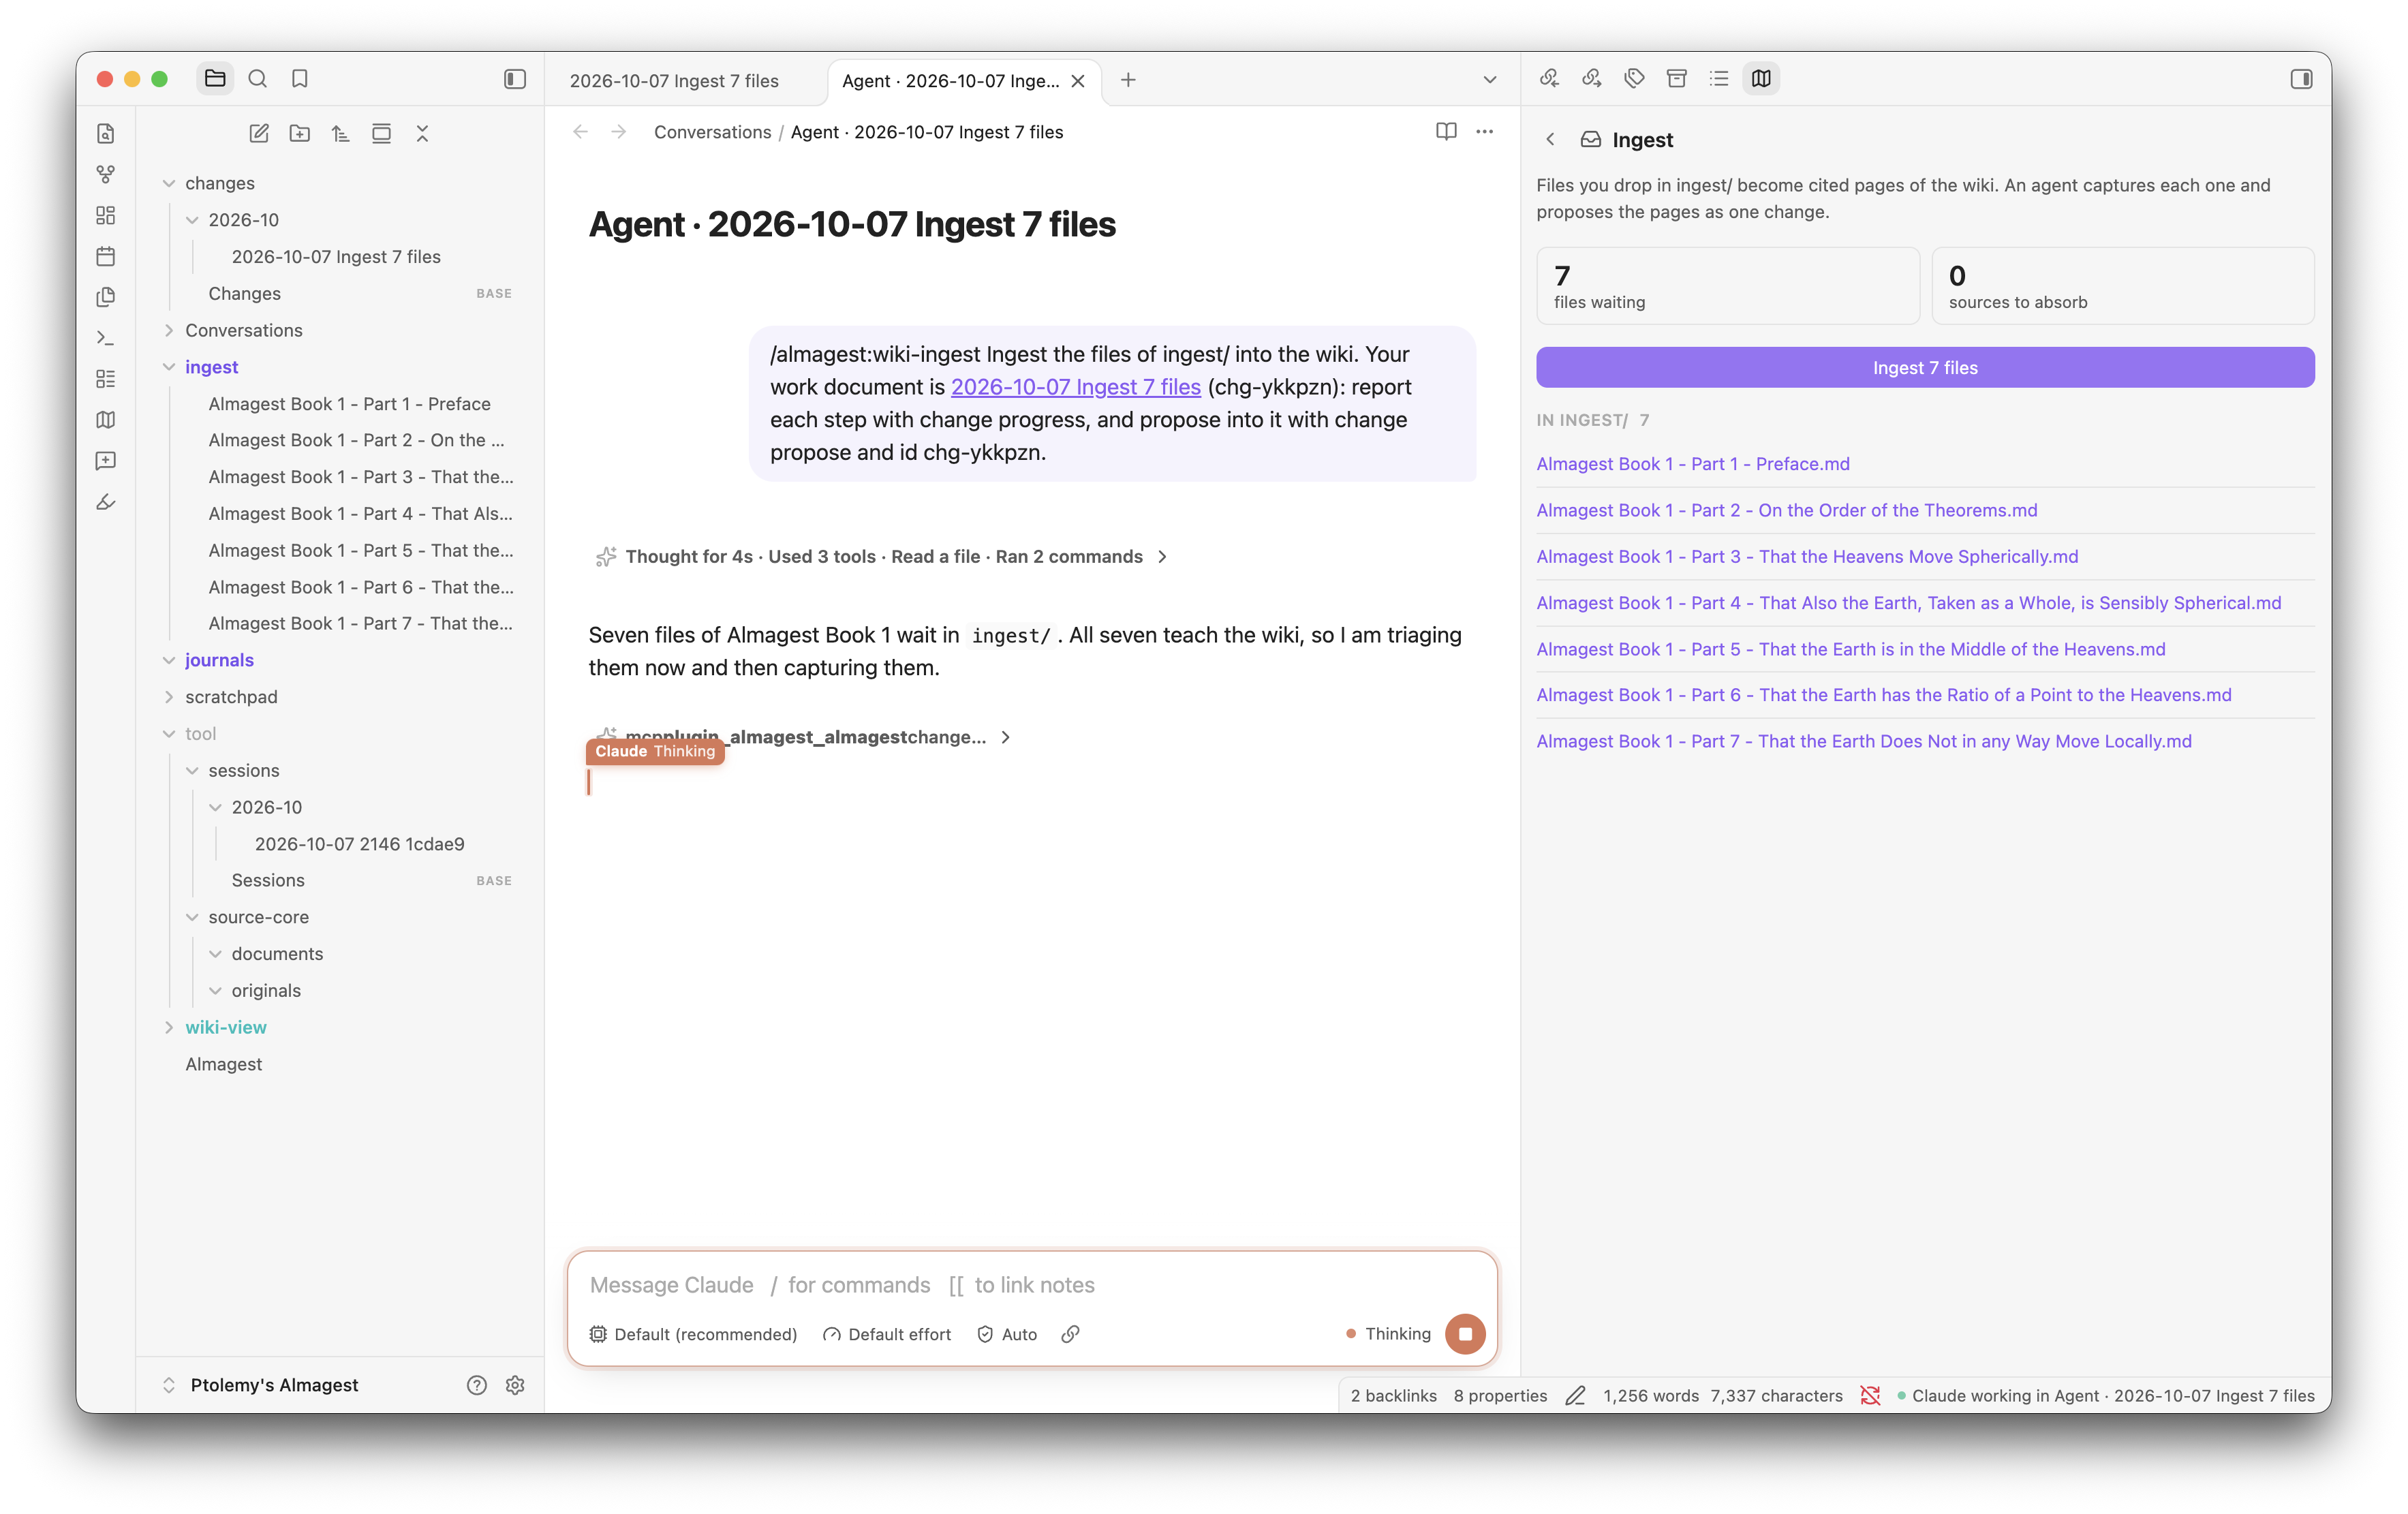The image size is (2408, 1514).
Task: Open Auto permission mode selector
Action: pyautogui.click(x=1007, y=1334)
